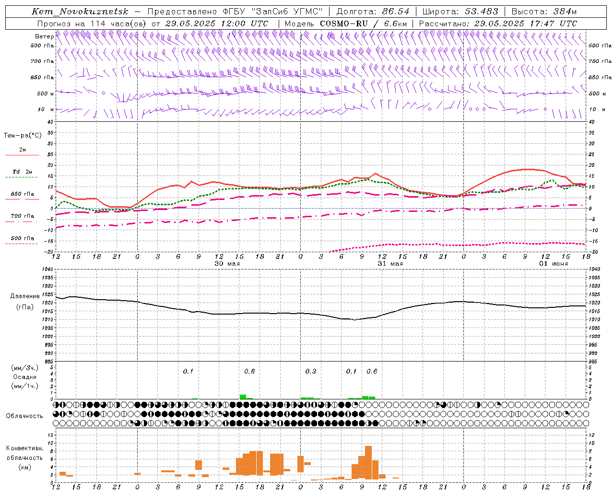
Task: Click the '850 гПа' entry in the temperature legend
Action: [22, 194]
